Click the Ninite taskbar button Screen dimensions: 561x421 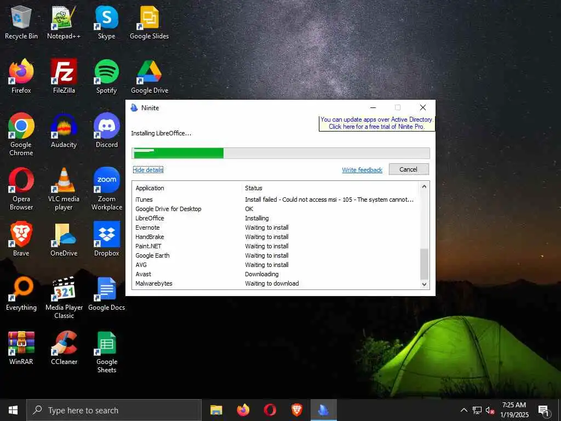tap(323, 410)
